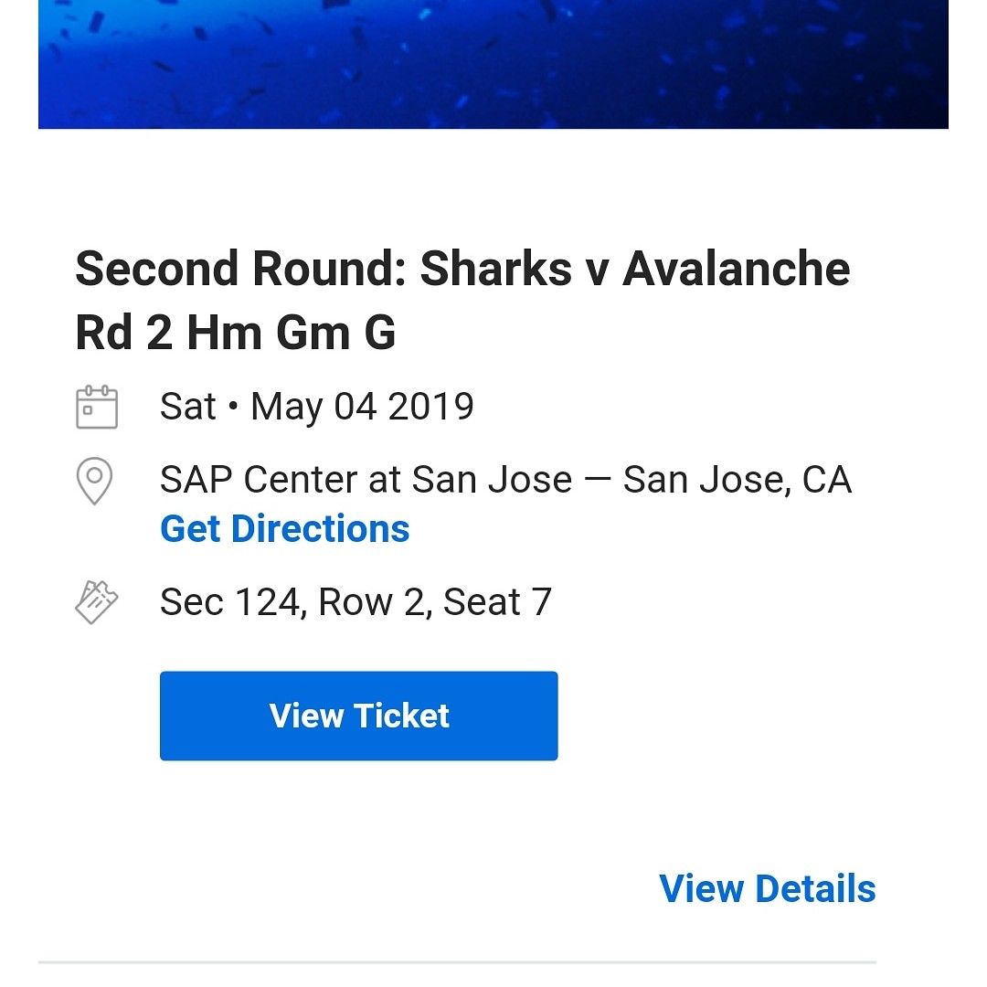Click the "San Jose, CA" city text
Viewport: 987px width, 987px height.
[x=737, y=480]
